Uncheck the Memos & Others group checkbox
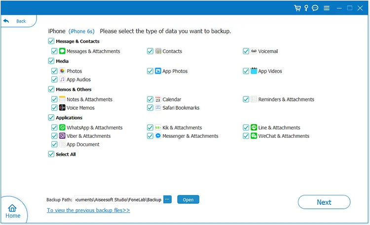The width and height of the screenshot is (370, 225). point(51,89)
